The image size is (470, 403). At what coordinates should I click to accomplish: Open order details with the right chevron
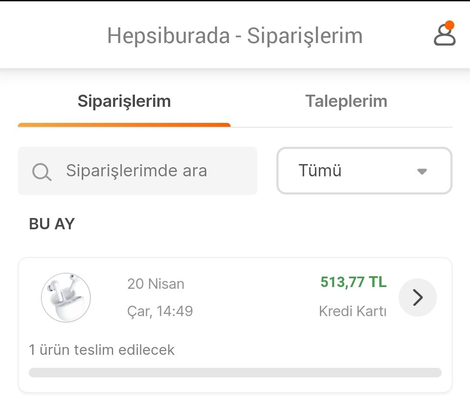pos(418,297)
